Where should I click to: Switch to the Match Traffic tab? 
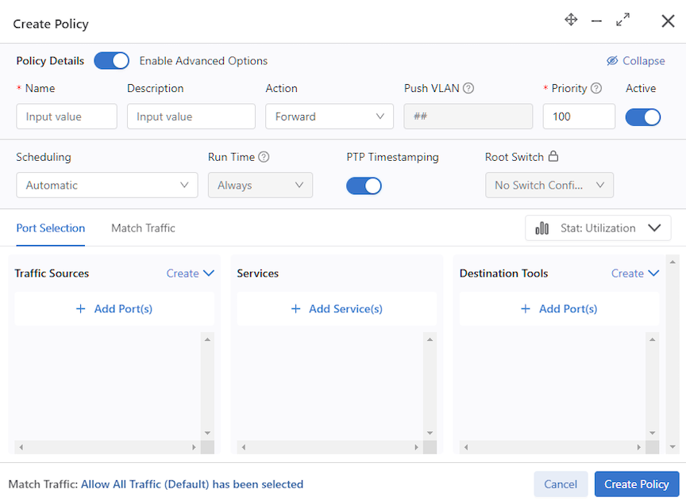tap(143, 228)
